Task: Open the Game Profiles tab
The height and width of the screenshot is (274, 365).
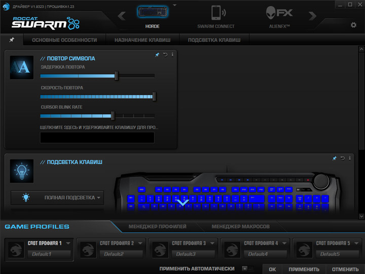Action: point(37,227)
